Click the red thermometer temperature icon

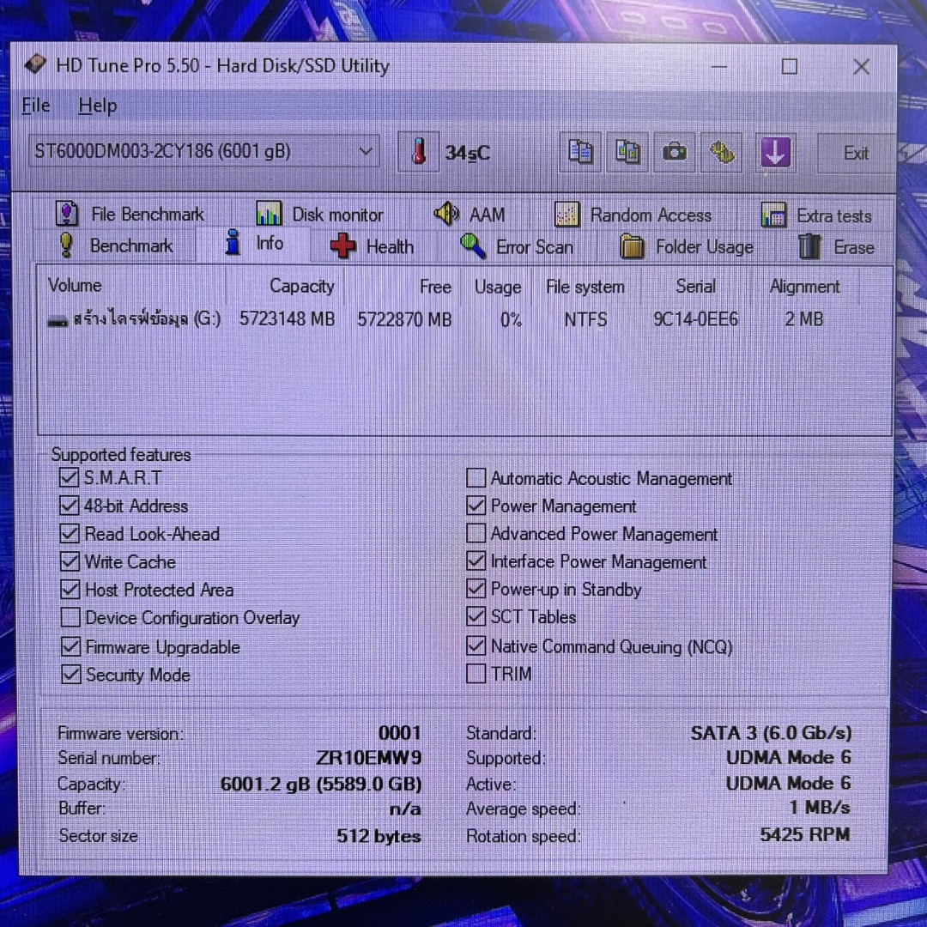(x=419, y=153)
